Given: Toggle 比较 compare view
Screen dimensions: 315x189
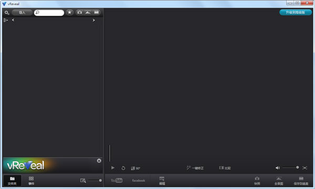Looking at the screenshot, I should (225, 168).
